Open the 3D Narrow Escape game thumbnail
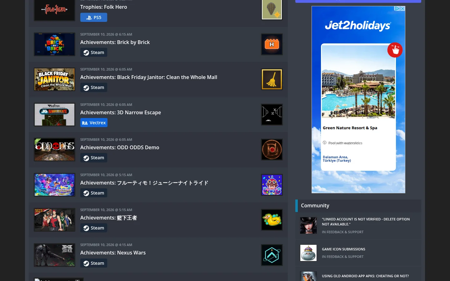 pyautogui.click(x=55, y=115)
